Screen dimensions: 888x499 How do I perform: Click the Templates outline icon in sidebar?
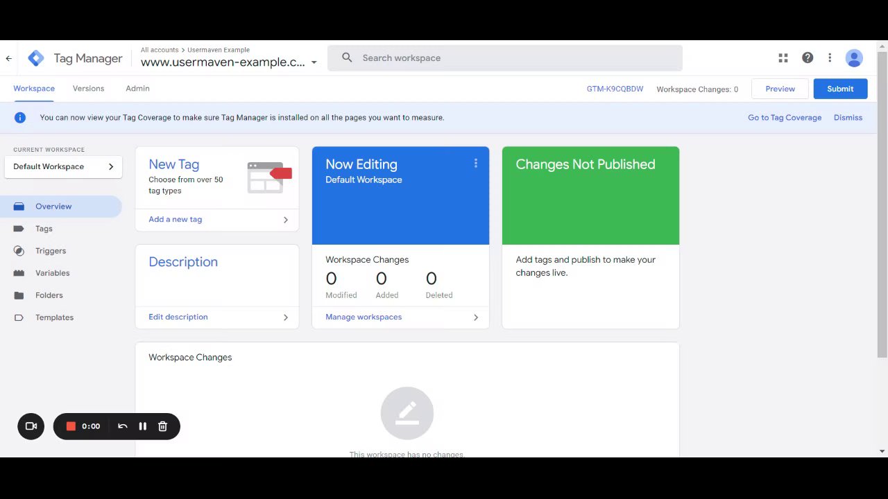(19, 317)
